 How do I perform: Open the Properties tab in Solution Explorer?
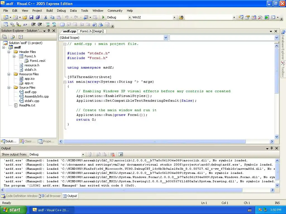pyautogui.click(x=47, y=141)
